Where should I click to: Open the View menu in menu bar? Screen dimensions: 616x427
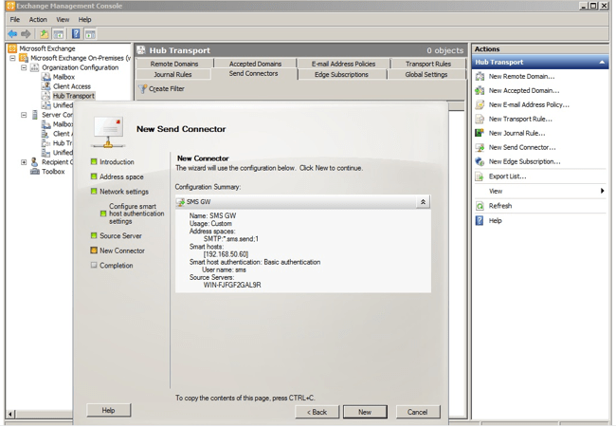pos(63,19)
